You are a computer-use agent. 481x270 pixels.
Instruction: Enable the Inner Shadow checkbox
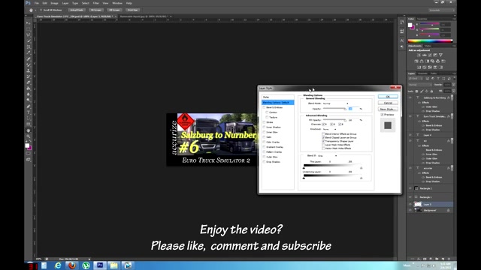264,127
